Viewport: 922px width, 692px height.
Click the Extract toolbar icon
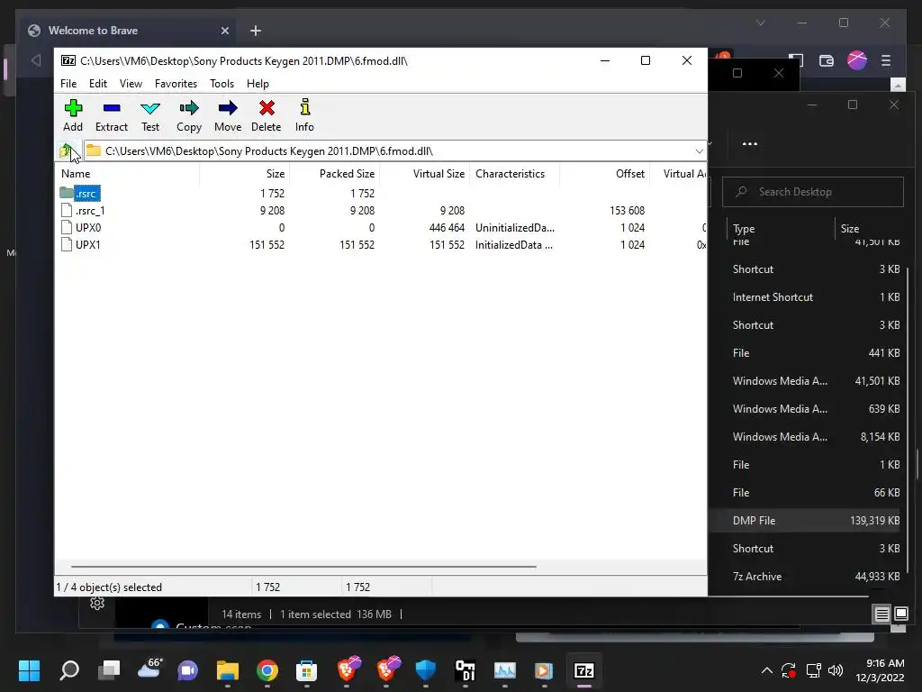point(111,115)
